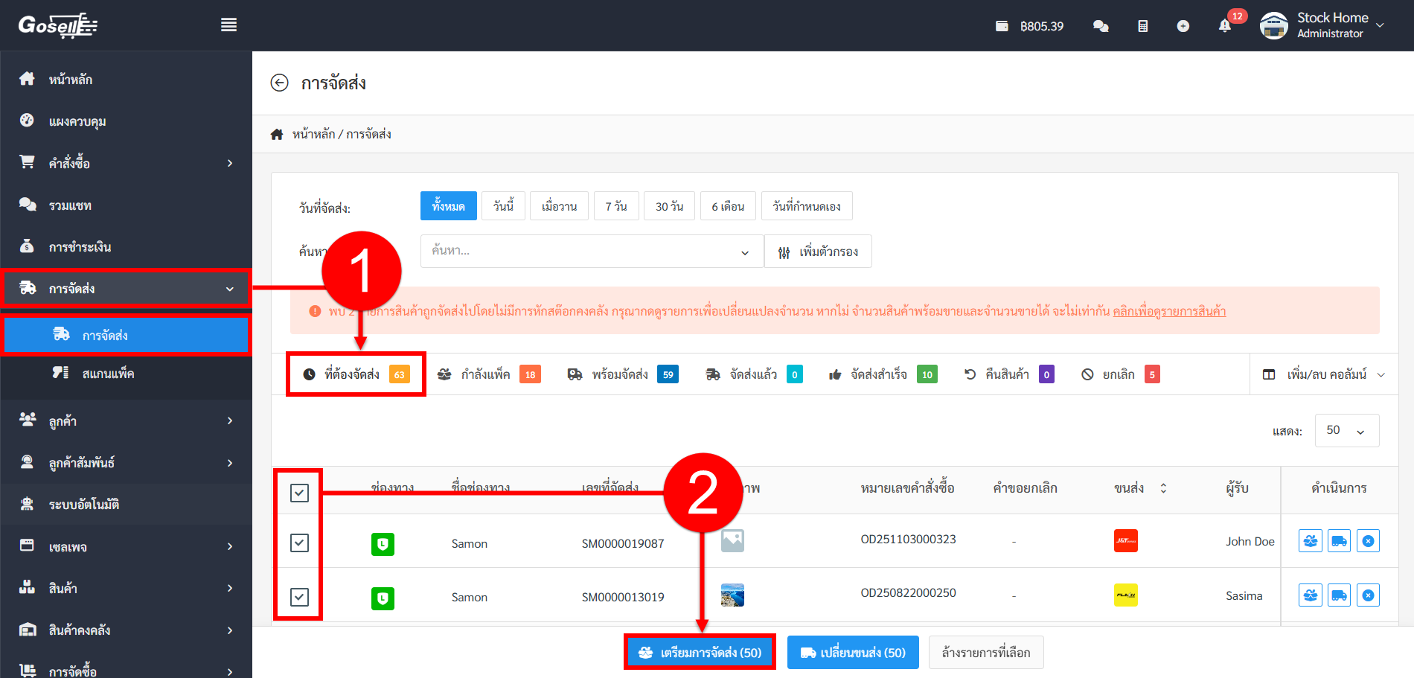Click the truck action icon for John Doe
Viewport: 1414px width, 678px height.
(1339, 541)
